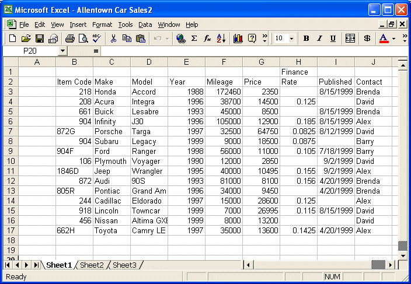
Task: Open the Format menu
Action: coord(102,24)
